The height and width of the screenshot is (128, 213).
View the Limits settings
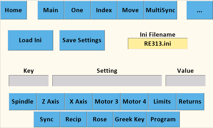(x=162, y=101)
